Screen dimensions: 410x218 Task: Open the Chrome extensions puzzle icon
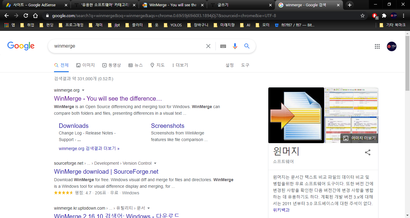384,16
